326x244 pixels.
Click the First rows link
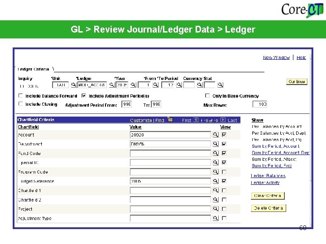(187, 120)
